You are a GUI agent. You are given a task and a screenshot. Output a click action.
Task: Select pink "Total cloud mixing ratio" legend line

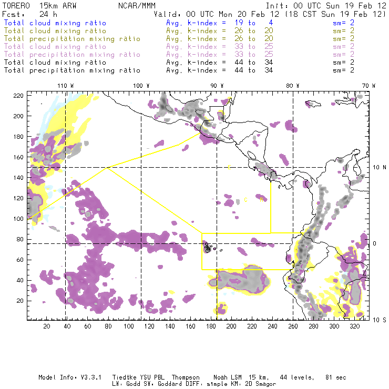55,47
